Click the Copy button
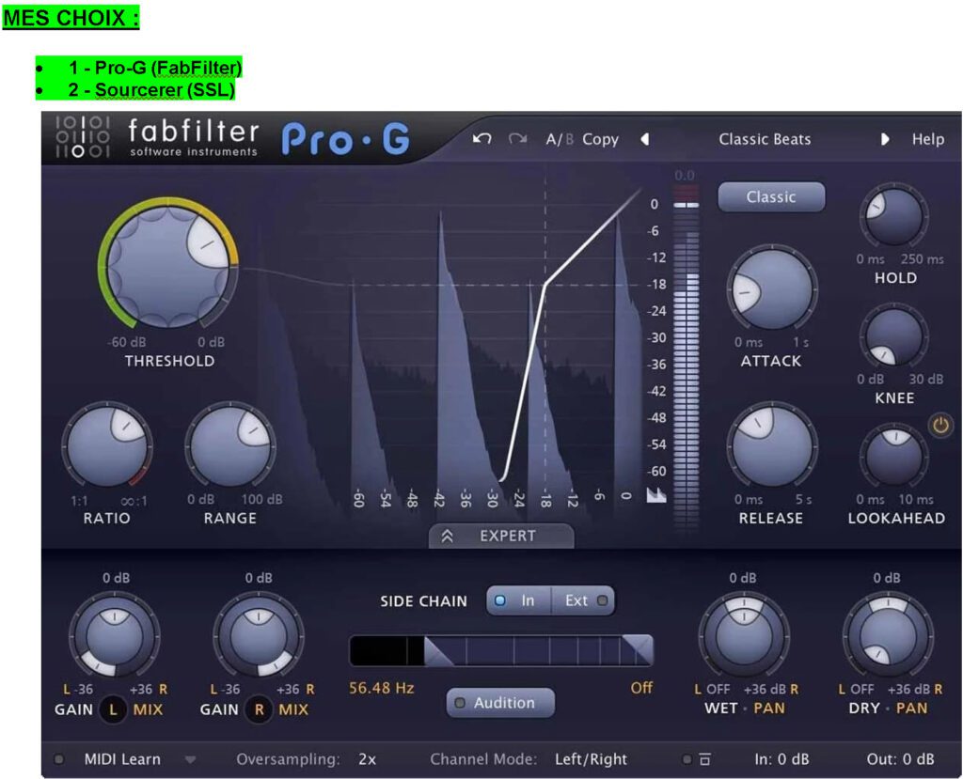 pos(600,139)
